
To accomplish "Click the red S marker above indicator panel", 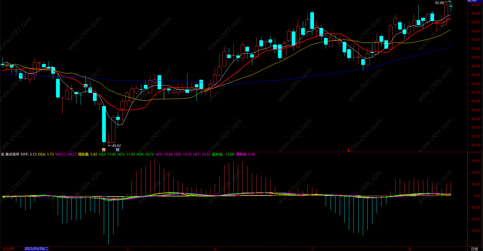I will click(x=348, y=150).
